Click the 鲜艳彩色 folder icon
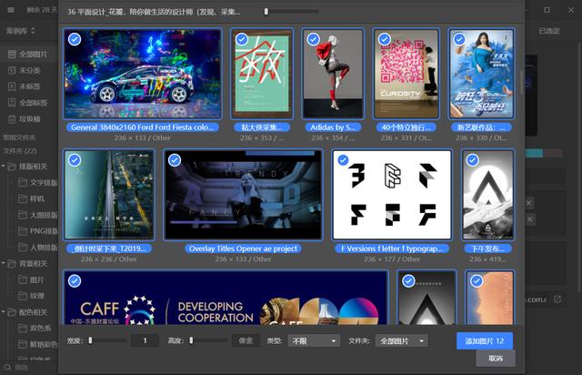582x375 pixels. click(23, 344)
